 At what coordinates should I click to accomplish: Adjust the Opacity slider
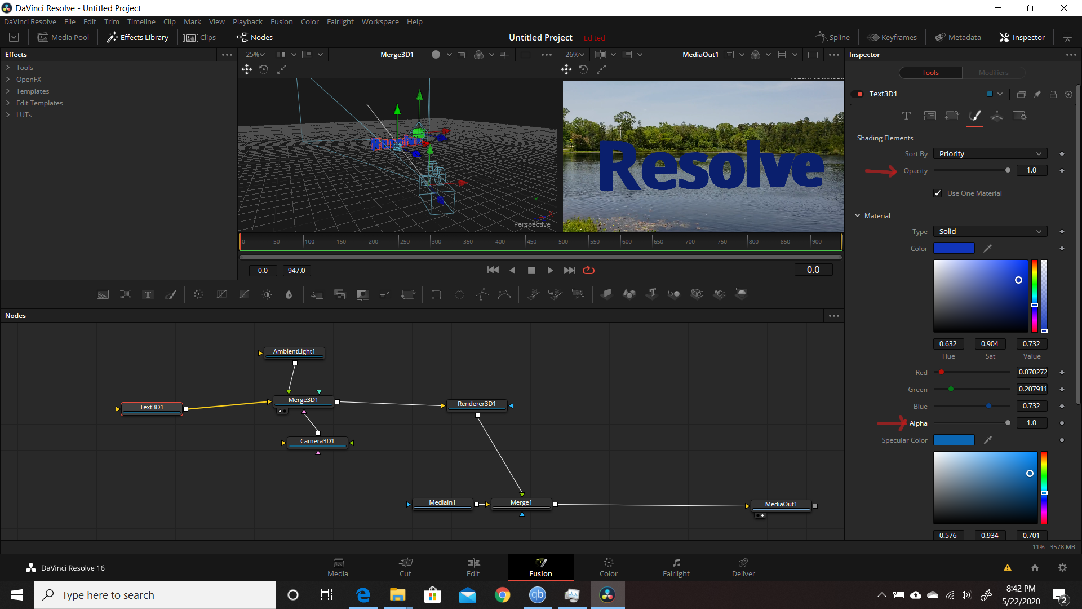tap(972, 170)
